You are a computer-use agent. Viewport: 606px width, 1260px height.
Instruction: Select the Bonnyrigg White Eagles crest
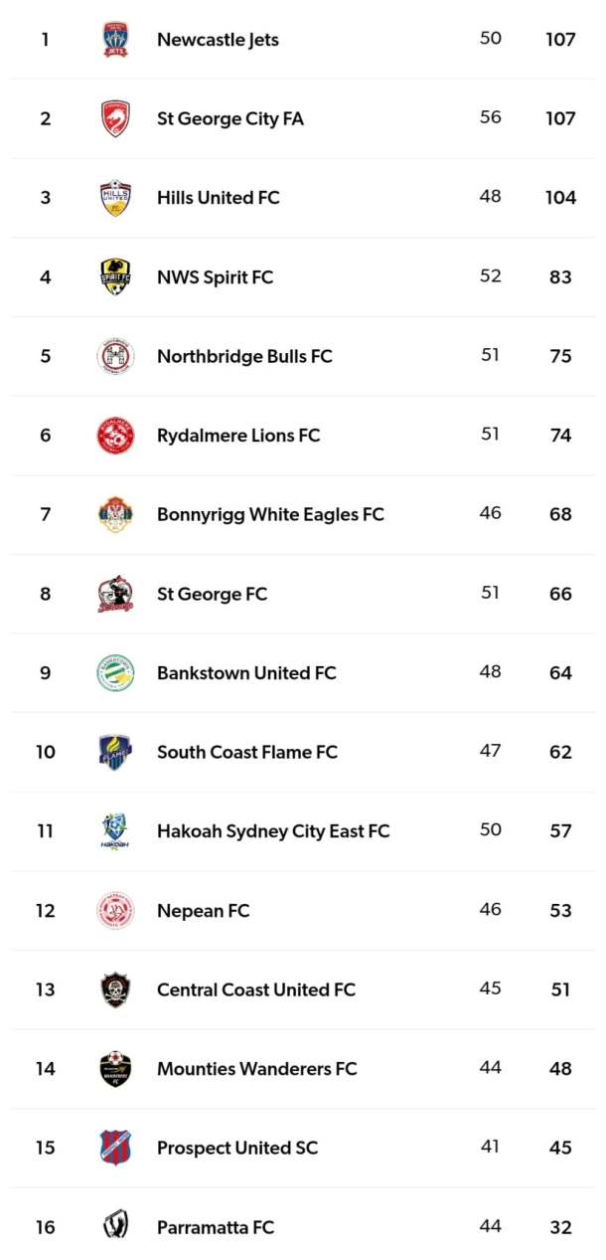[x=116, y=514]
